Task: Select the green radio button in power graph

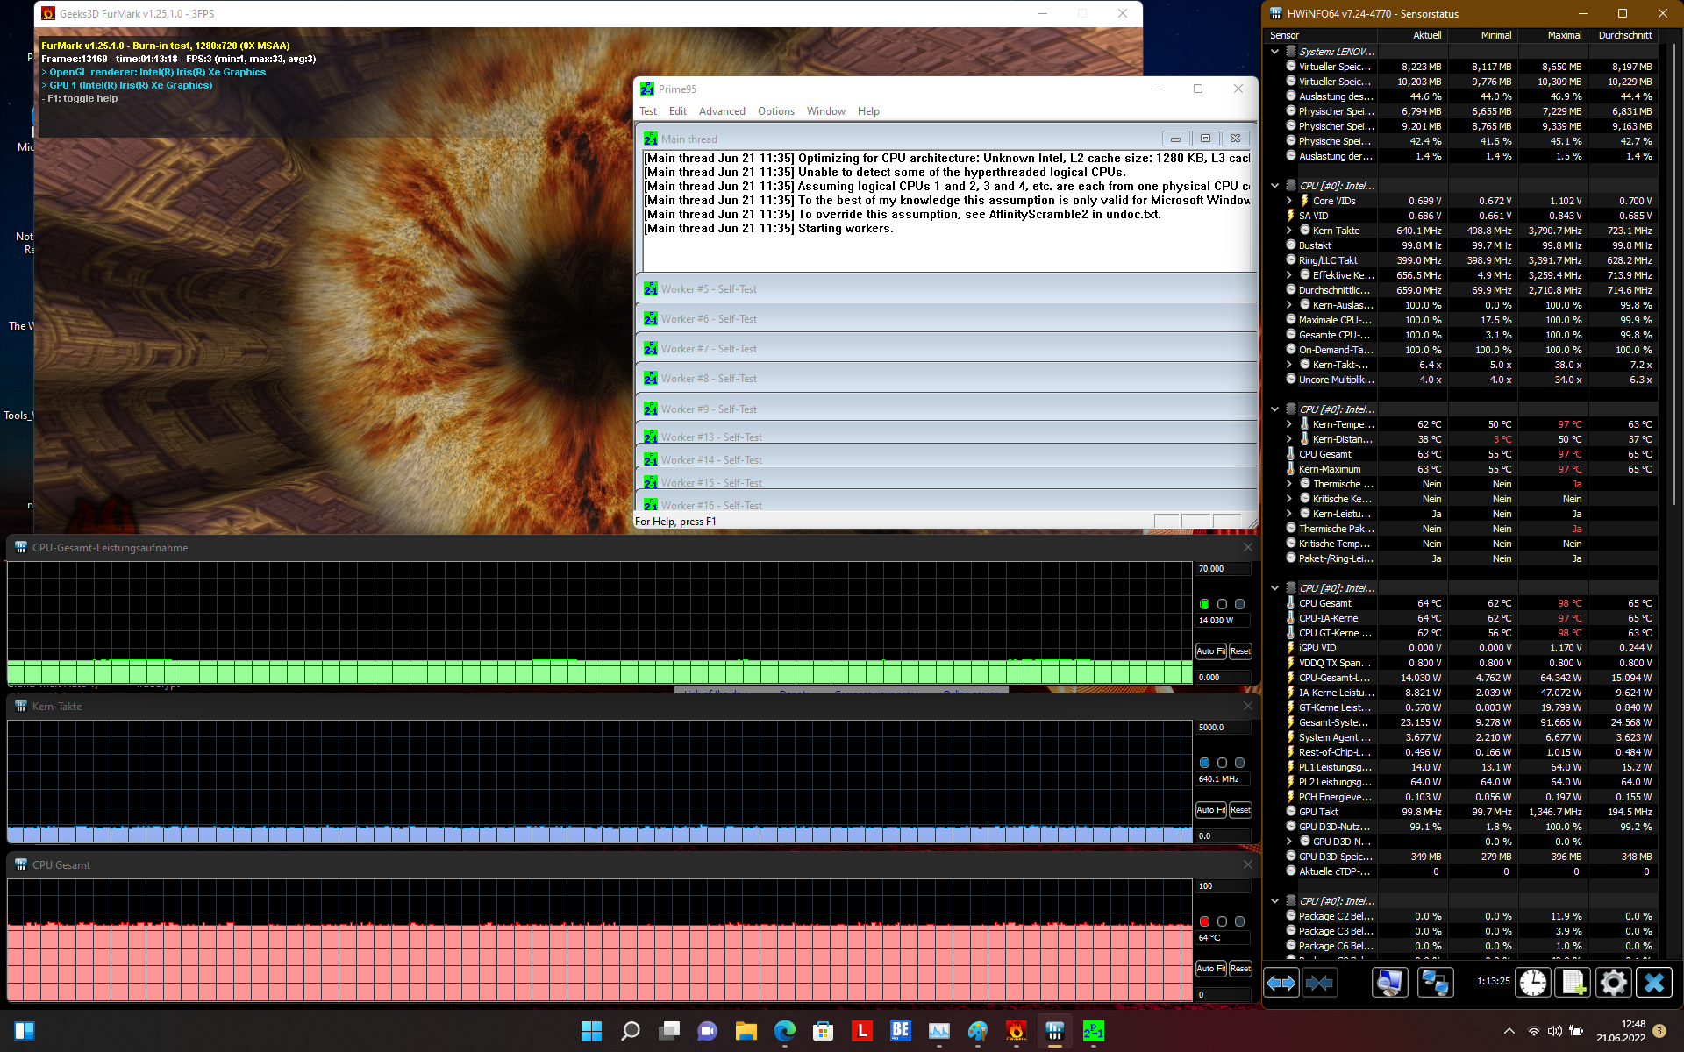Action: tap(1204, 604)
